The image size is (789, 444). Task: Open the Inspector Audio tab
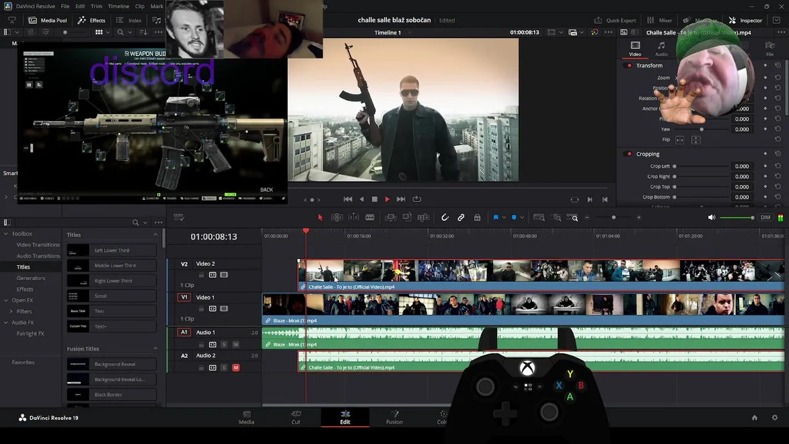(x=661, y=49)
